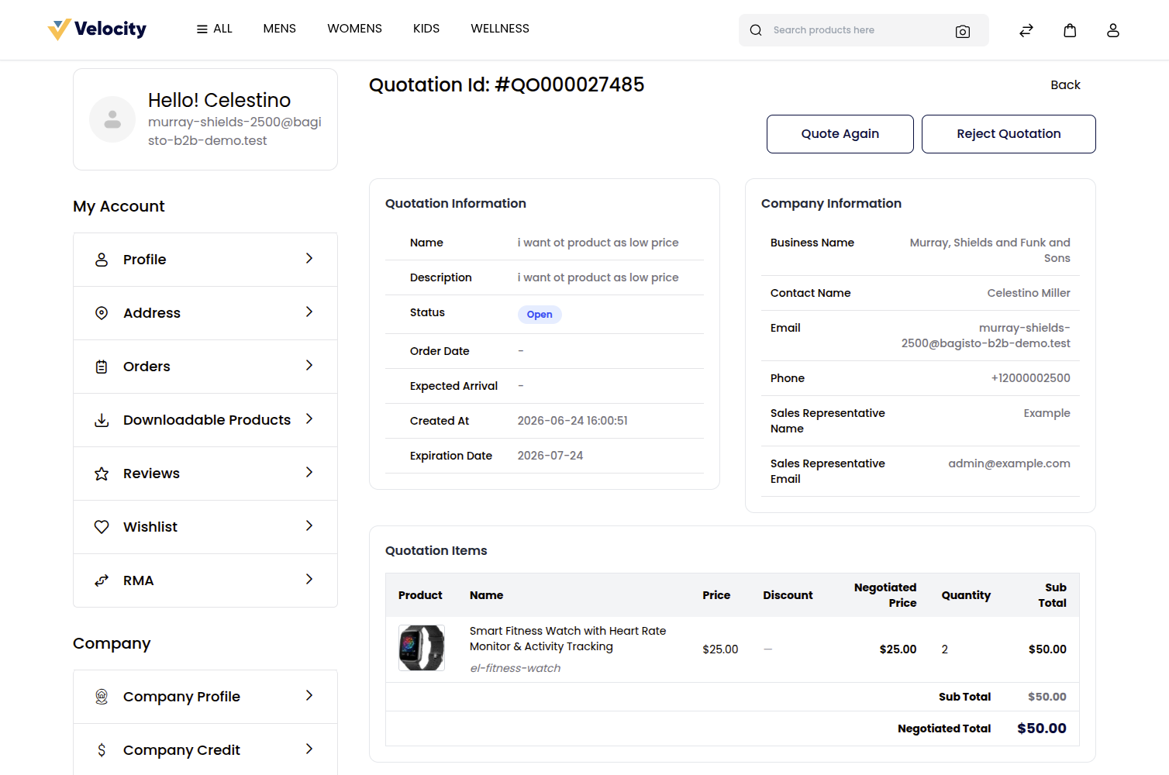Screen dimensions: 1169x775
Task: Click the Murray, Shields and Funk business name
Action: coord(990,250)
